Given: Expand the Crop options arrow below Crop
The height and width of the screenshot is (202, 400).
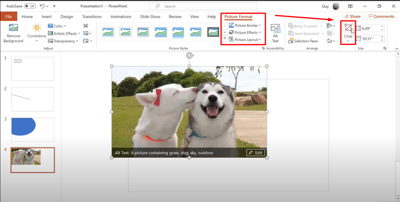Looking at the screenshot, I should (x=348, y=41).
